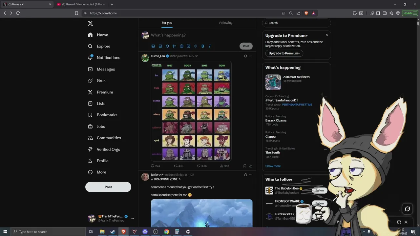Open account options next to FrankTheFennec
Viewport: 420px width, 236px height.
pyautogui.click(x=132, y=218)
